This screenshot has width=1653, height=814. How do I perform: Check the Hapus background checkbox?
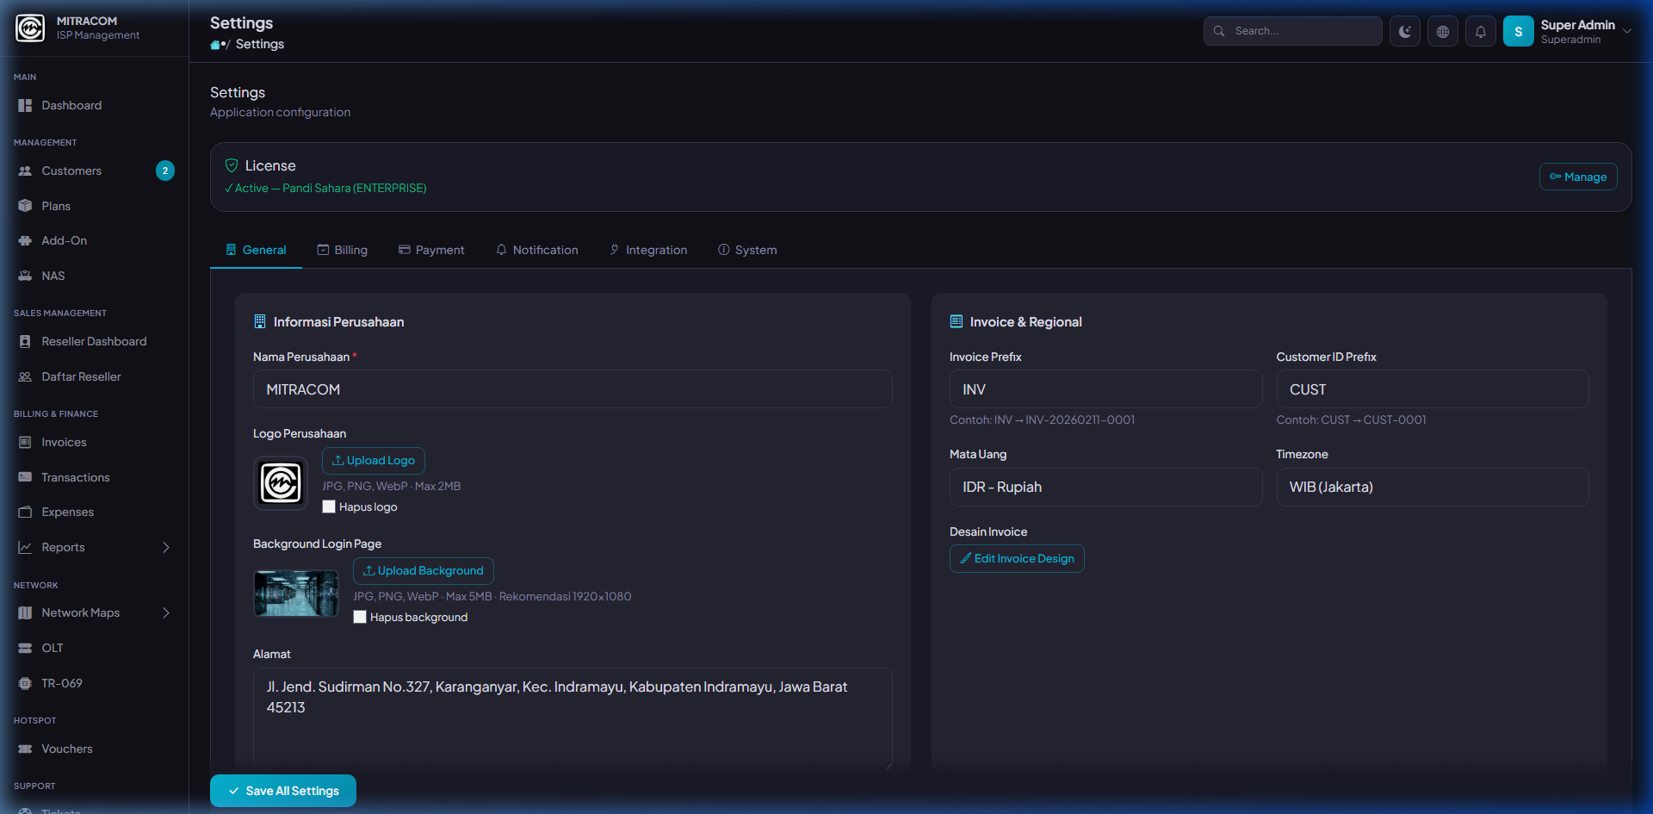(360, 618)
